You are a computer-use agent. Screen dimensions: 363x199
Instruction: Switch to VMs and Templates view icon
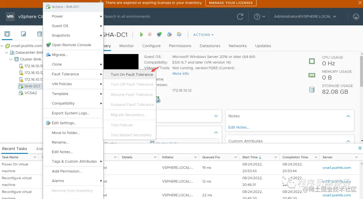click(24, 34)
